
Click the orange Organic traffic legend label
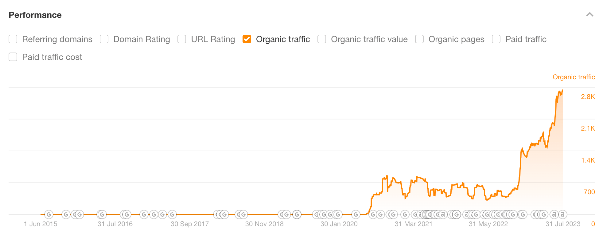(x=574, y=77)
